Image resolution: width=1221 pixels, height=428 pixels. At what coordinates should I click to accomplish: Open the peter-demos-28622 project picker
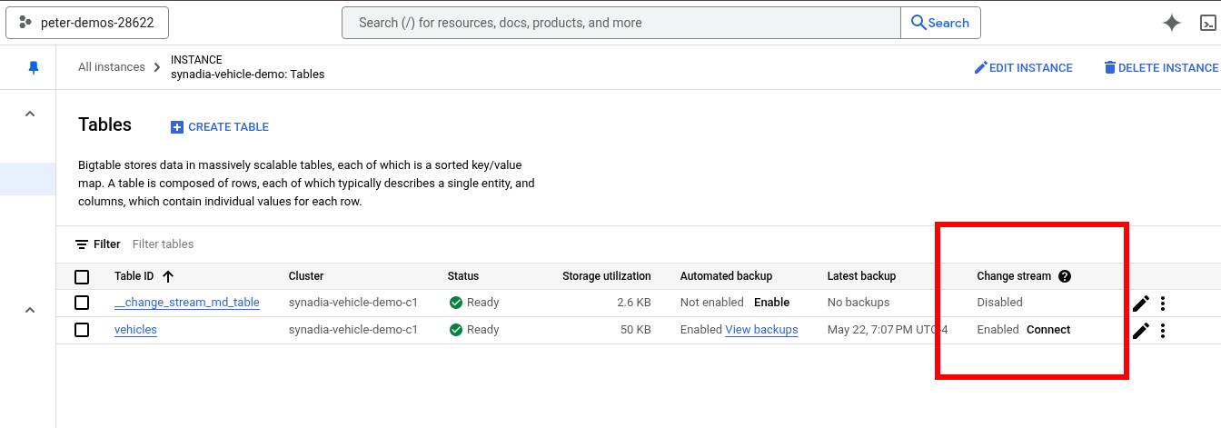(x=87, y=23)
